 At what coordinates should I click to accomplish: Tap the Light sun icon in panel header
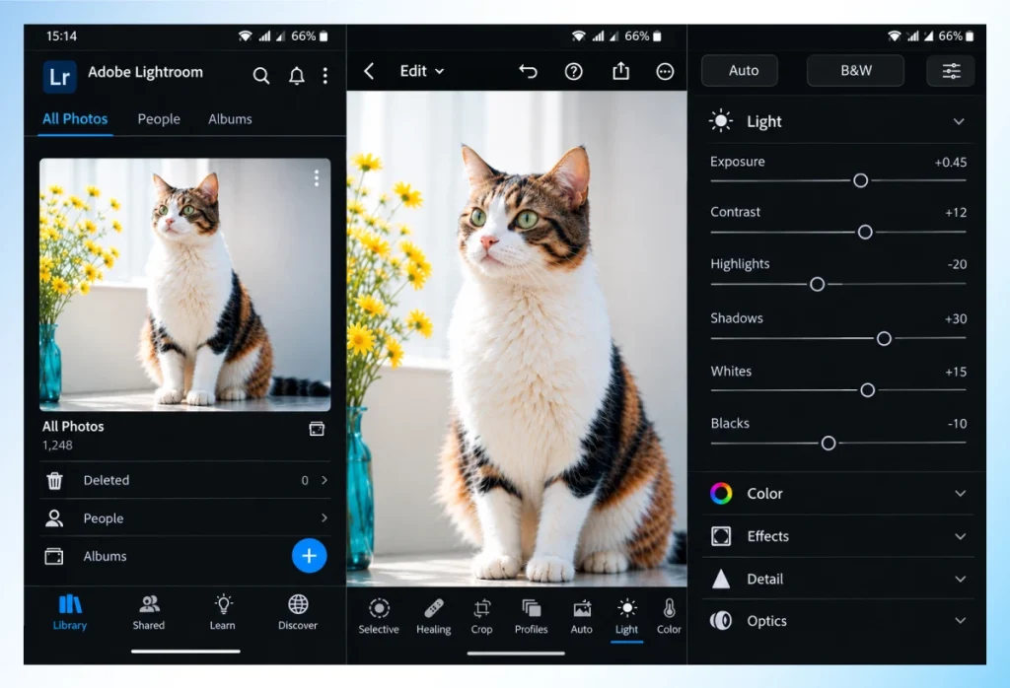pos(721,121)
